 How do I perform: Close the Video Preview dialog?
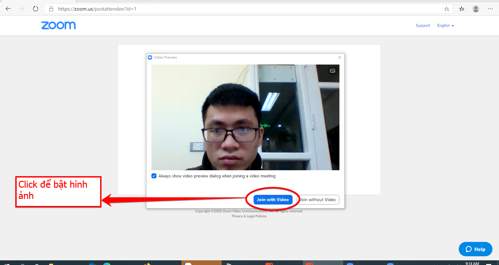[x=340, y=57]
